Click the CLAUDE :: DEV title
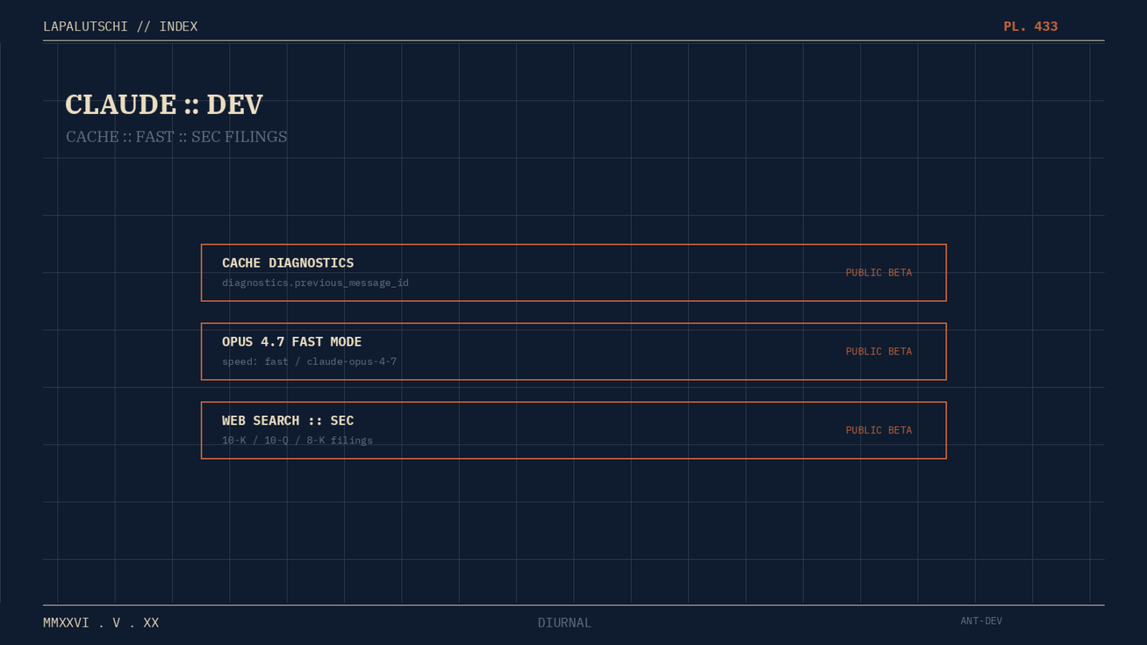1147x645 pixels. [164, 104]
